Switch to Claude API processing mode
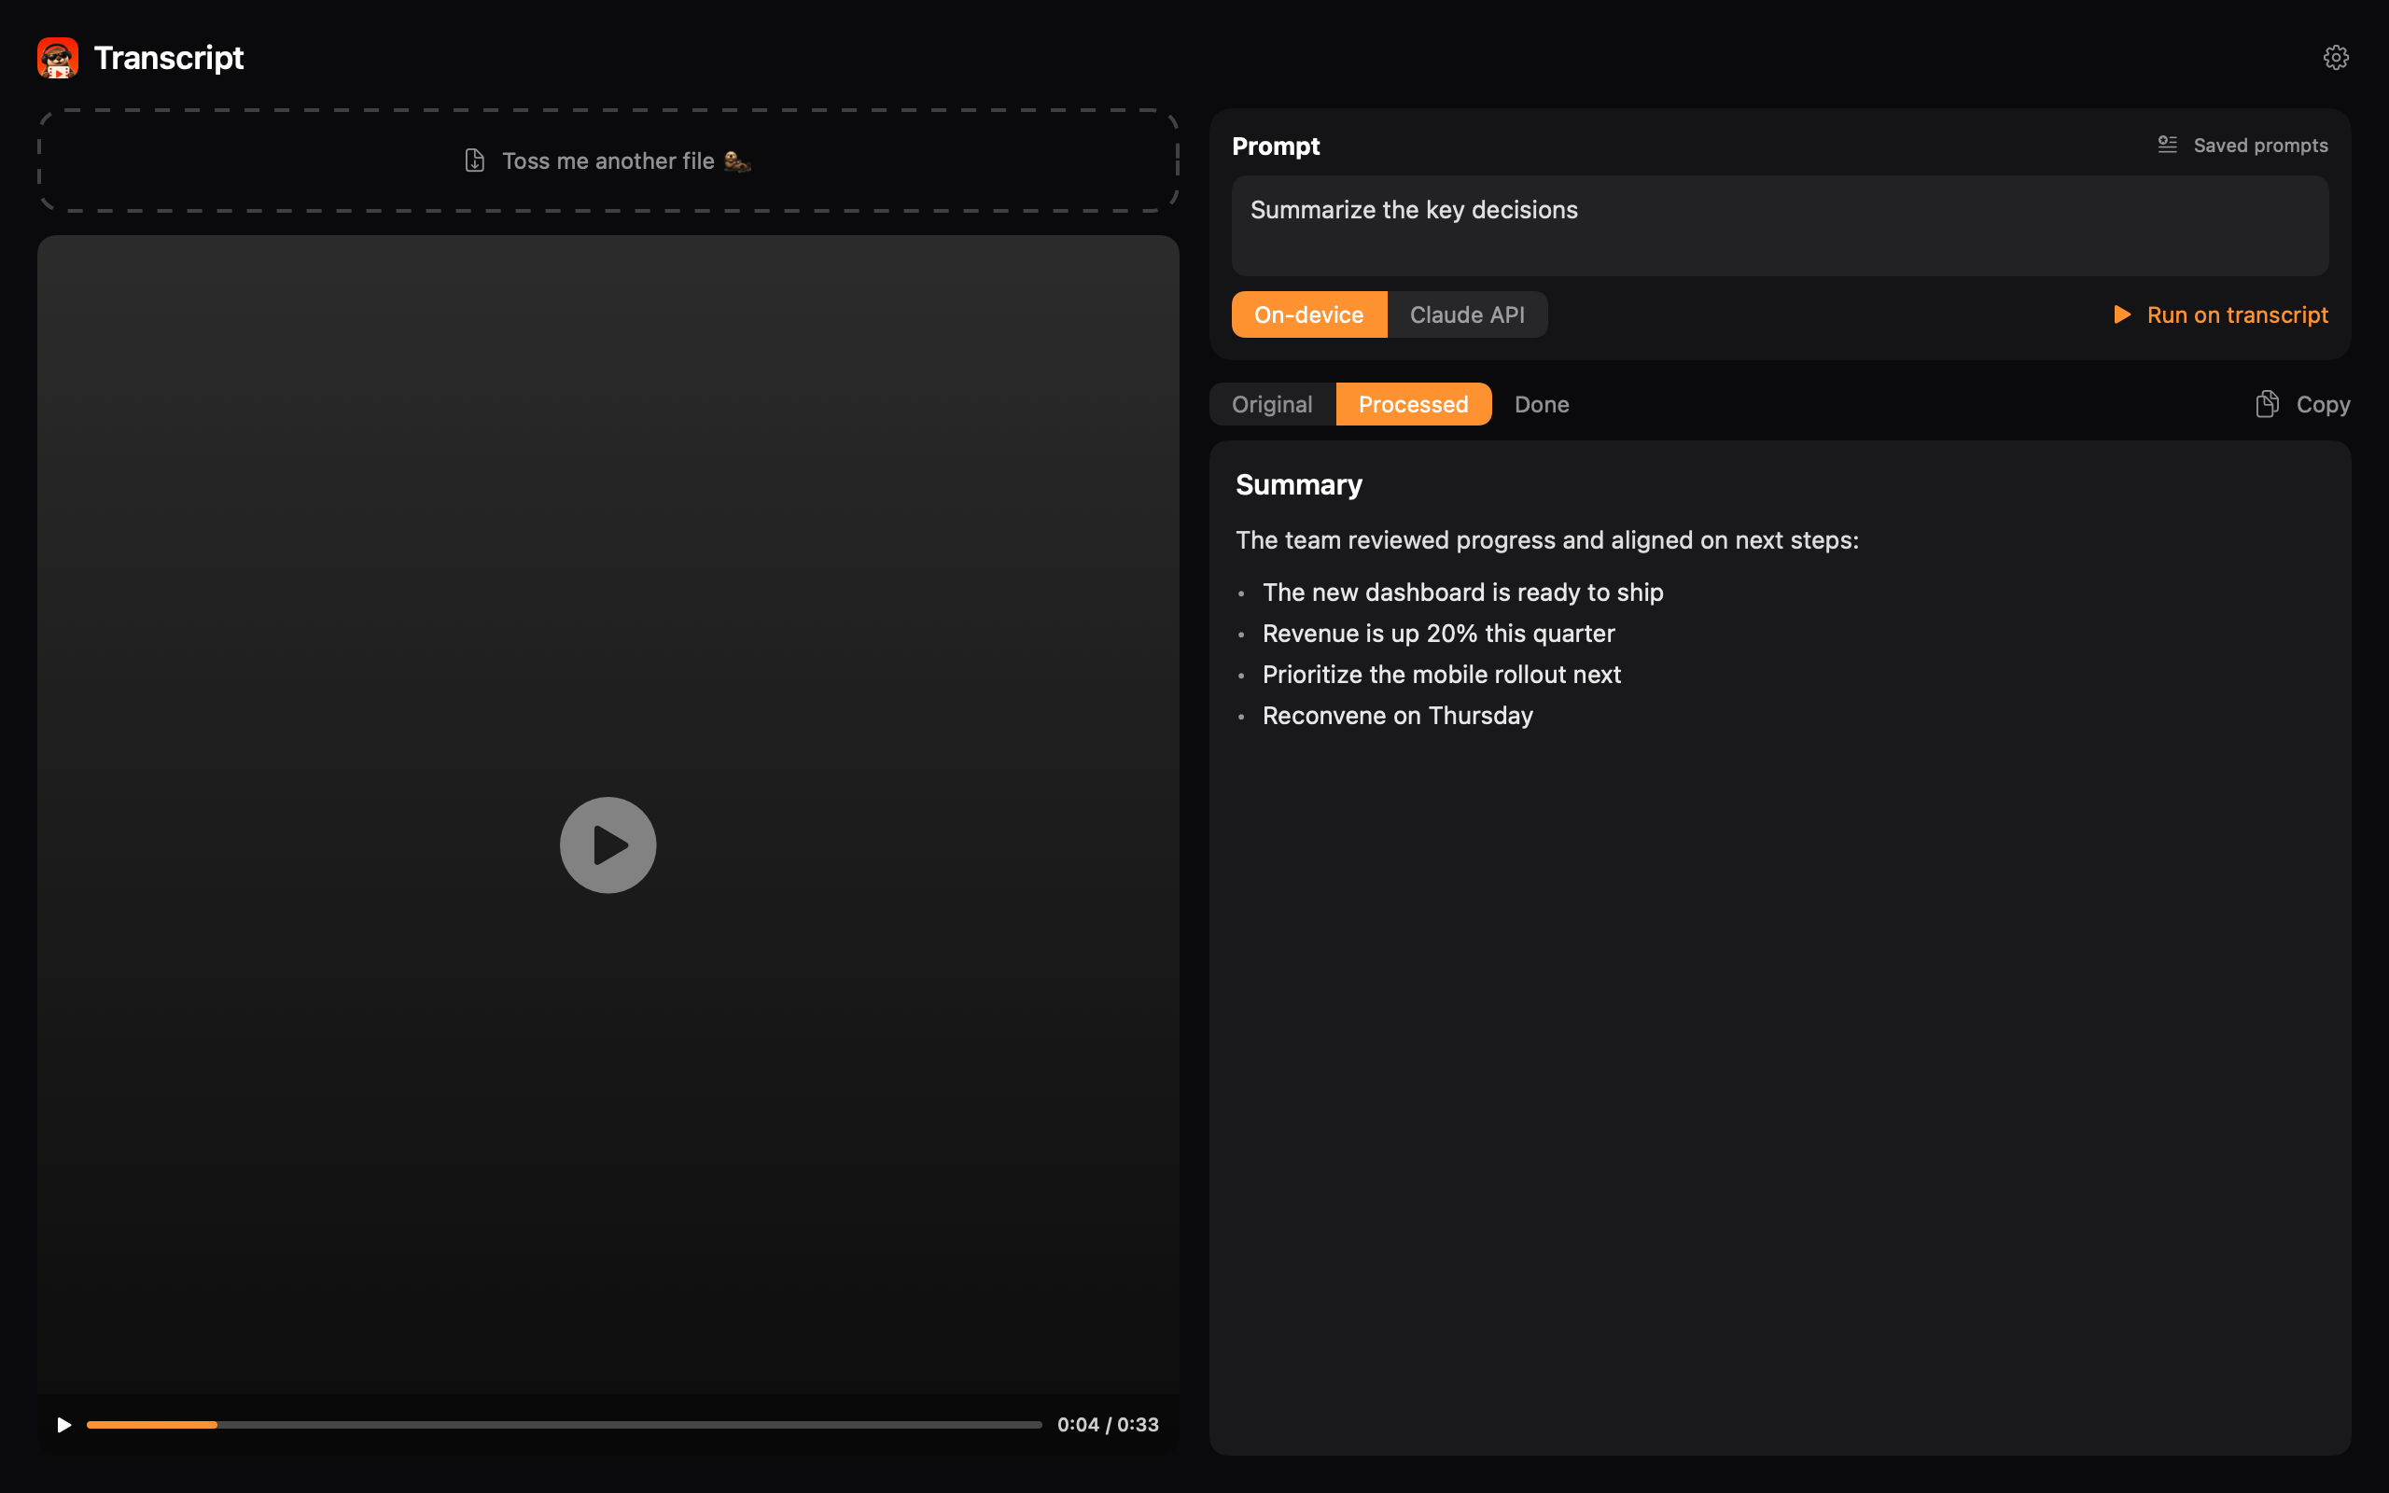 click(x=1467, y=314)
